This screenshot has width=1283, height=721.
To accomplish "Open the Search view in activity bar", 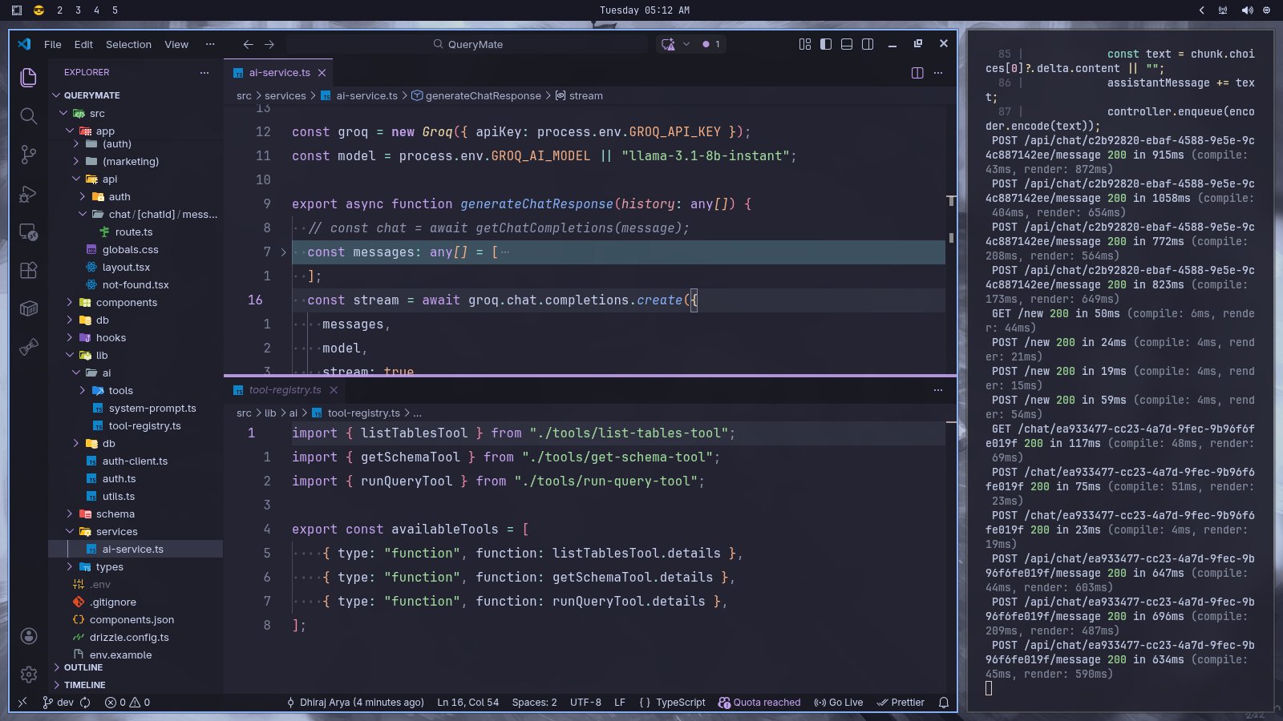I will tap(28, 116).
